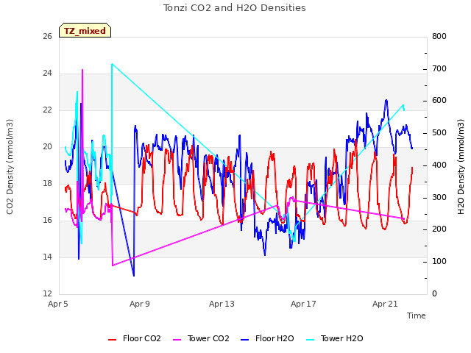Click the 22 value on left axis
Screen dimensions: 471x353
point(47,110)
